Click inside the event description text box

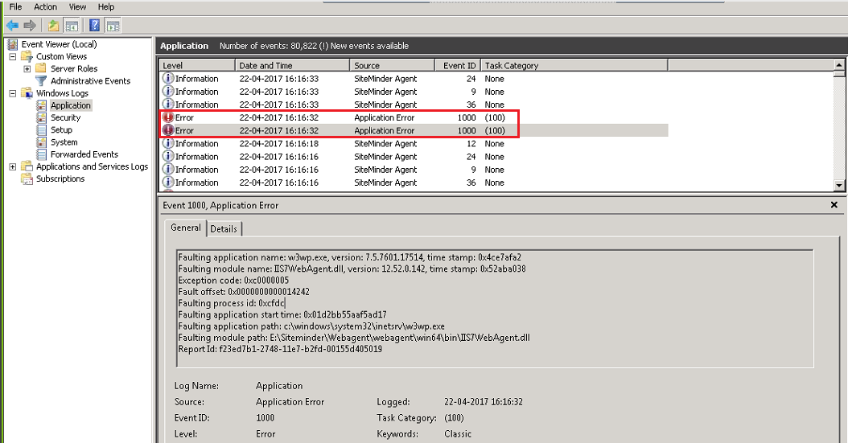[495, 309]
